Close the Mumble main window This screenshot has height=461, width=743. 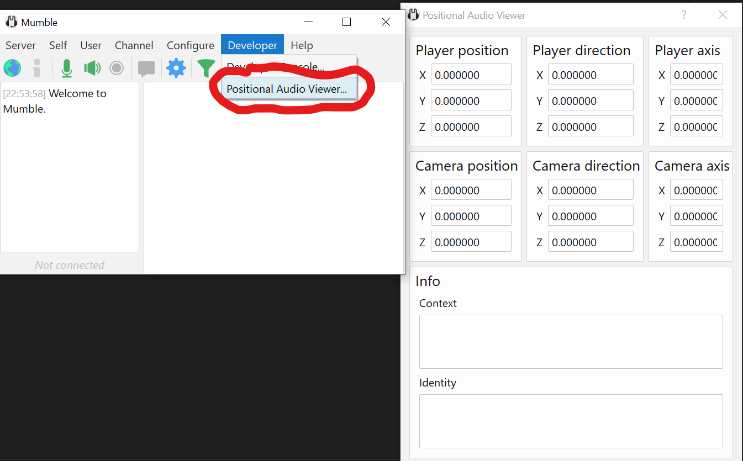click(386, 22)
